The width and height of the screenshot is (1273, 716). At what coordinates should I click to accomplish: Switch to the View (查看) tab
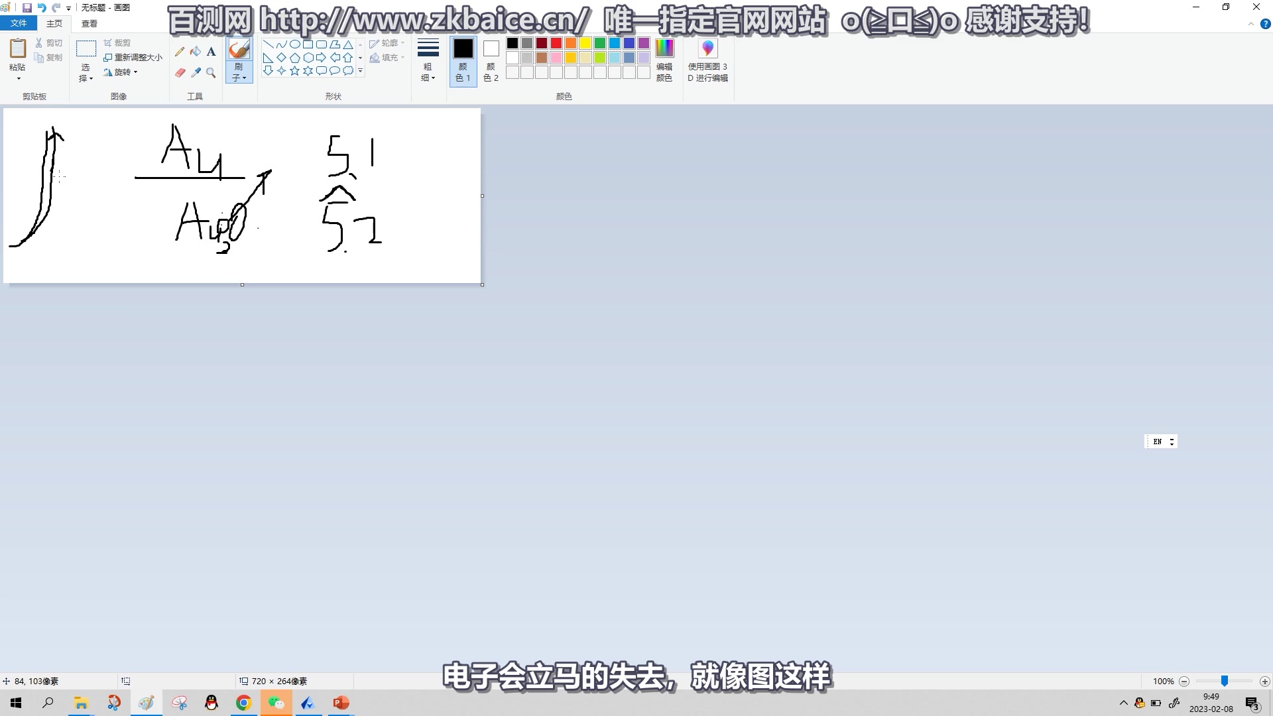pyautogui.click(x=90, y=23)
